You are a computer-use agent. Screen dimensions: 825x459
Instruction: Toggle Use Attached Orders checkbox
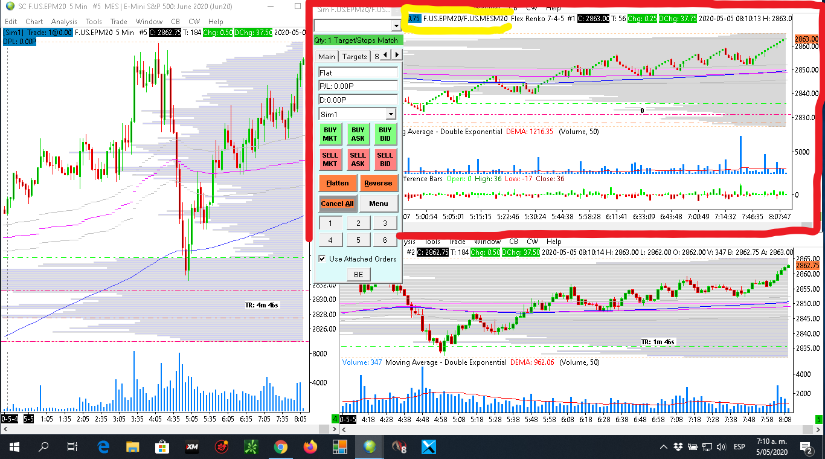[x=323, y=259]
